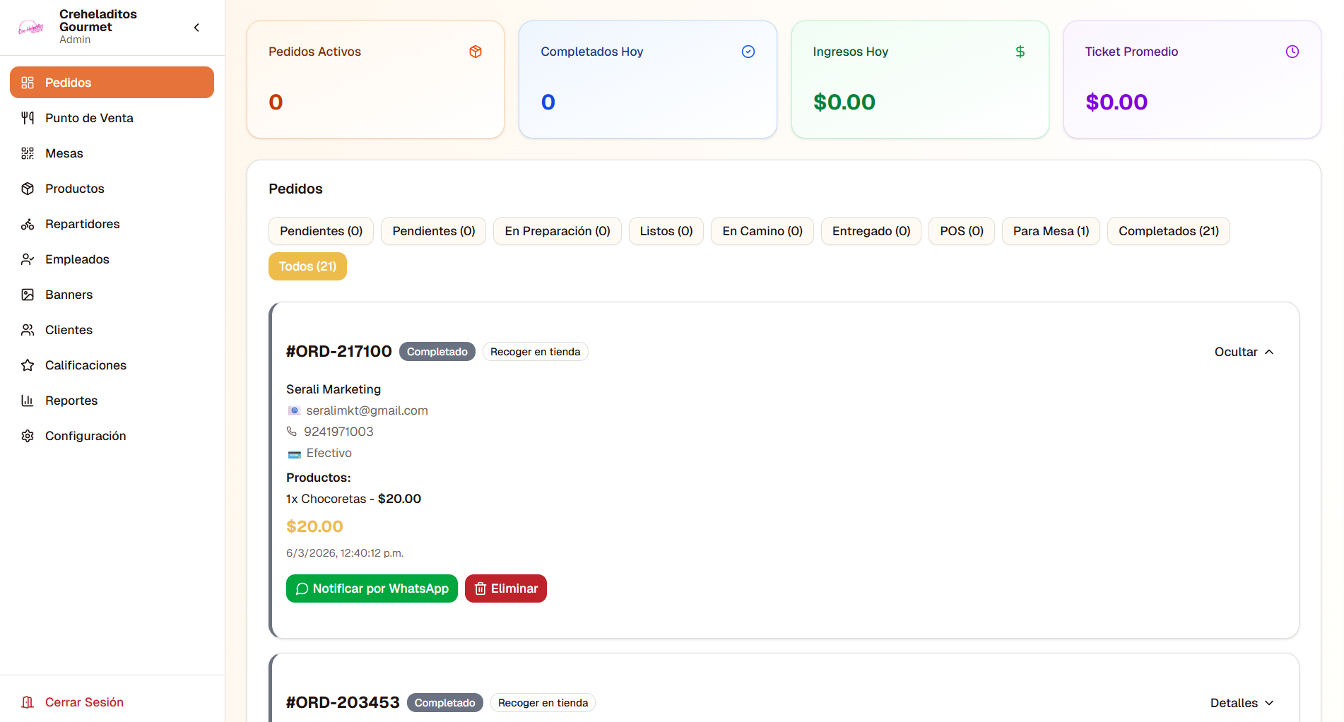The width and height of the screenshot is (1344, 722).
Task: Collapse the sidebar with the chevron arrow
Action: (x=196, y=28)
